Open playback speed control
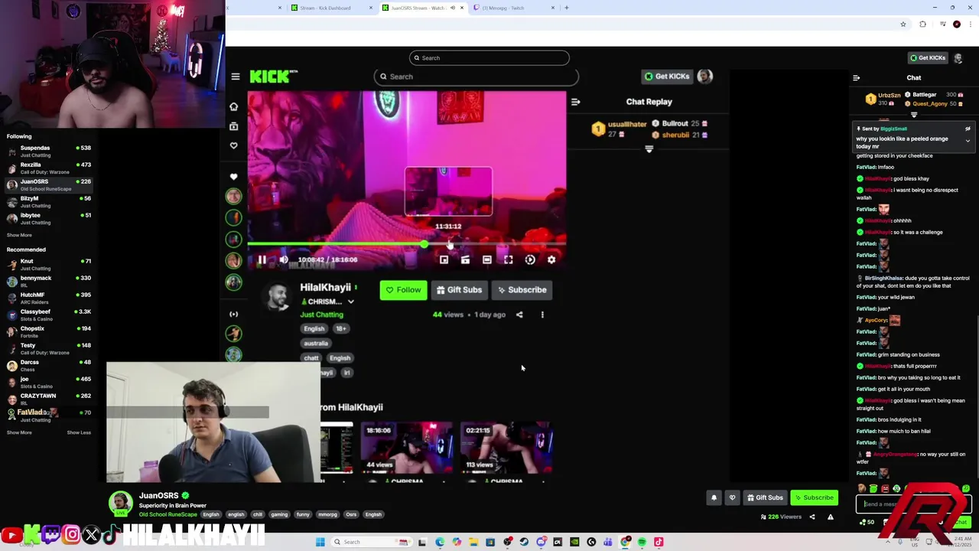979x551 pixels. tap(530, 259)
